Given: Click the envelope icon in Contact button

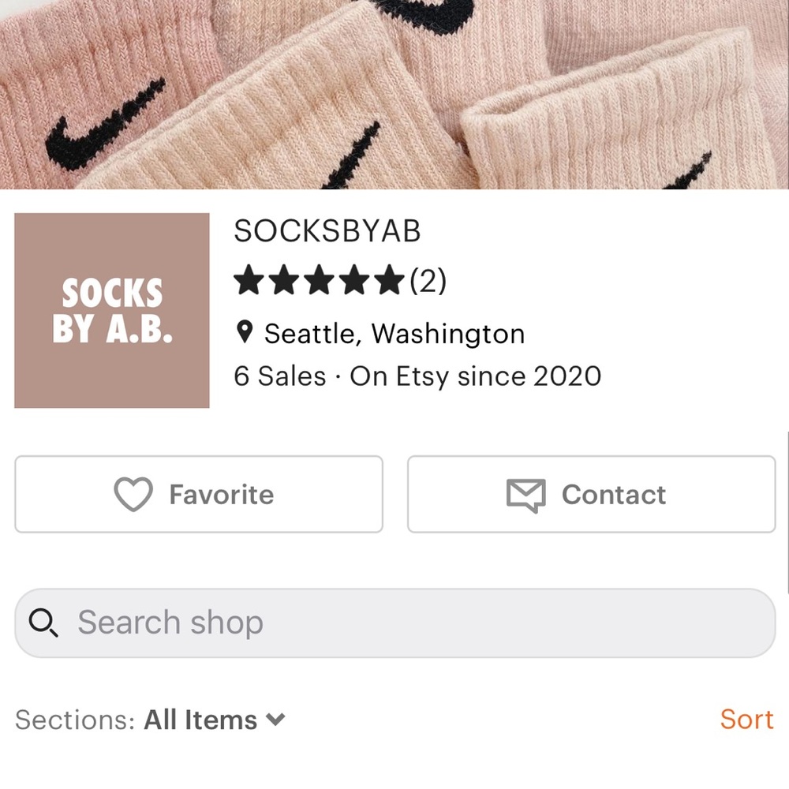Looking at the screenshot, I should point(525,495).
